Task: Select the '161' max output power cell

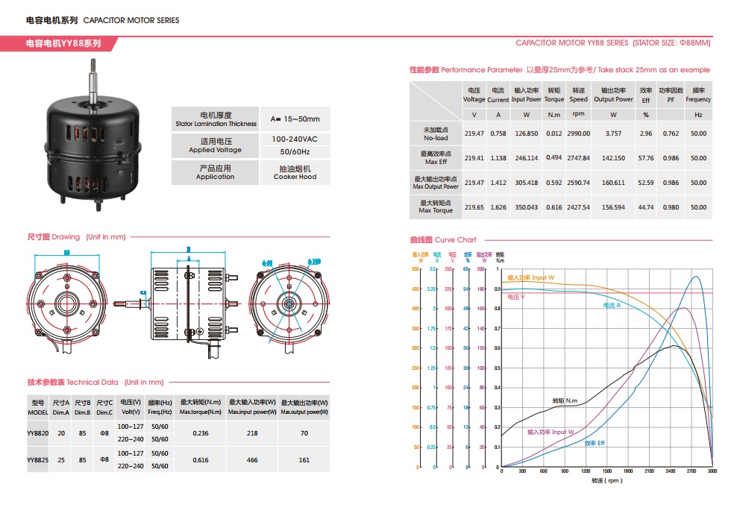Action: (304, 460)
